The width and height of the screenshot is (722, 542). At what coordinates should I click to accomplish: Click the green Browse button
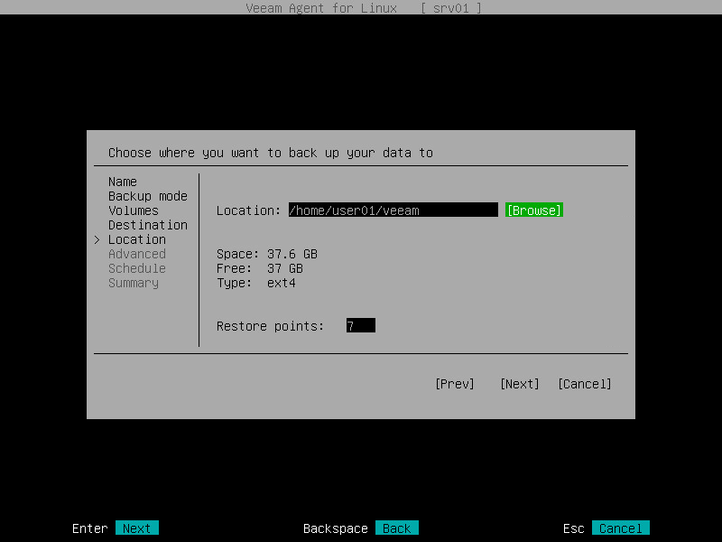click(x=534, y=210)
